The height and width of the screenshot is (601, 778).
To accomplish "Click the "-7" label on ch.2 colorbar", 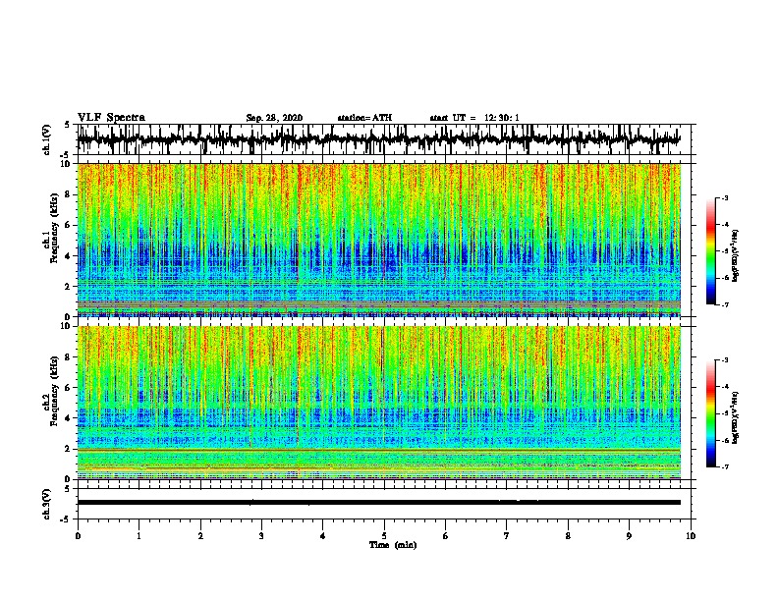I will (x=724, y=466).
